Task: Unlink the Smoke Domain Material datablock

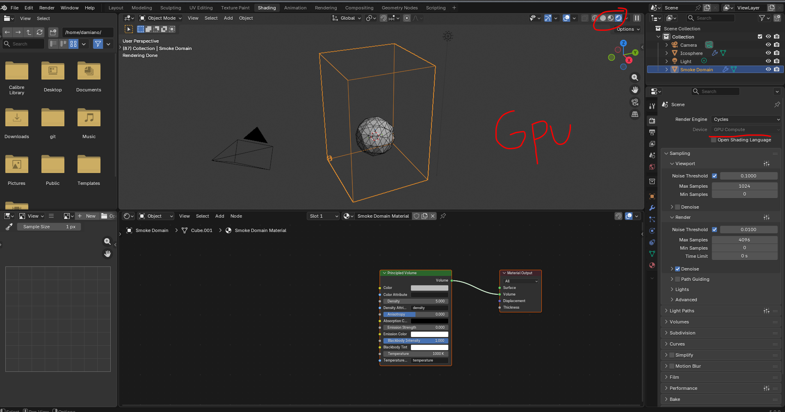Action: point(433,216)
